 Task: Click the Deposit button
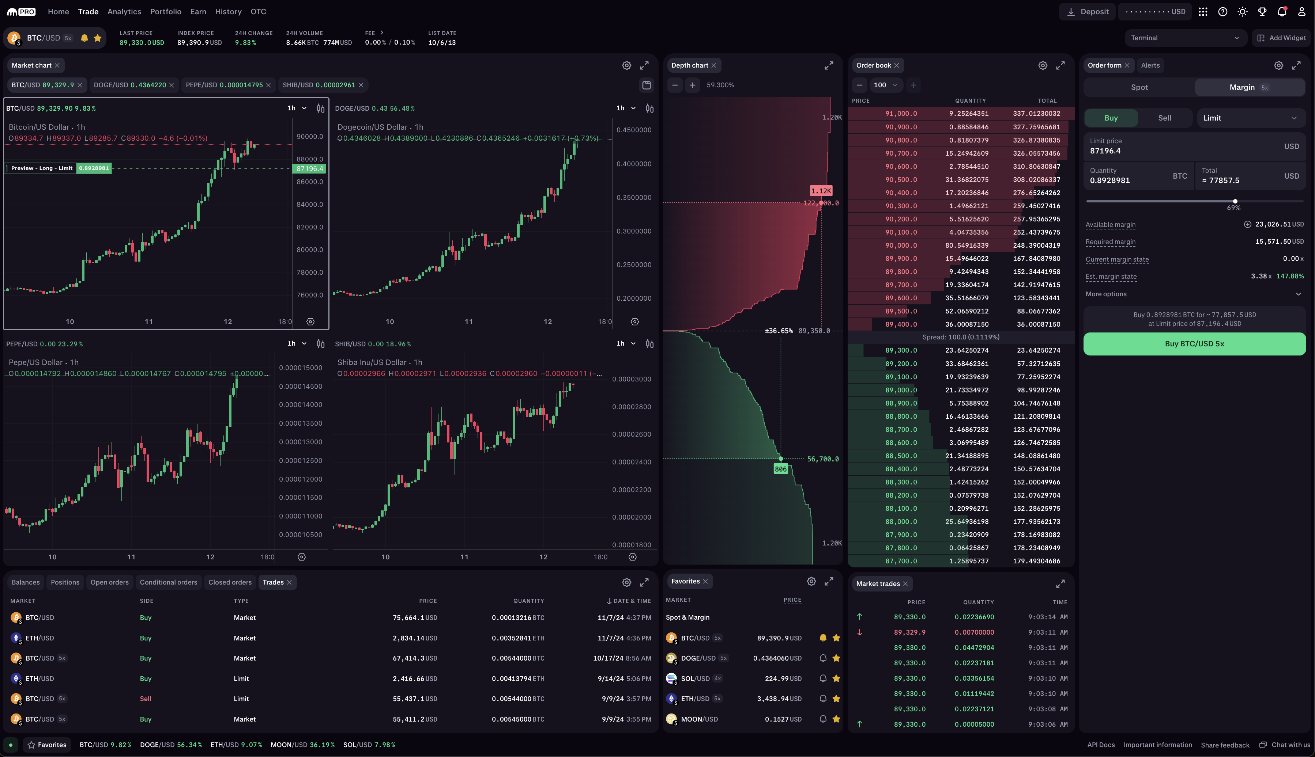point(1087,11)
